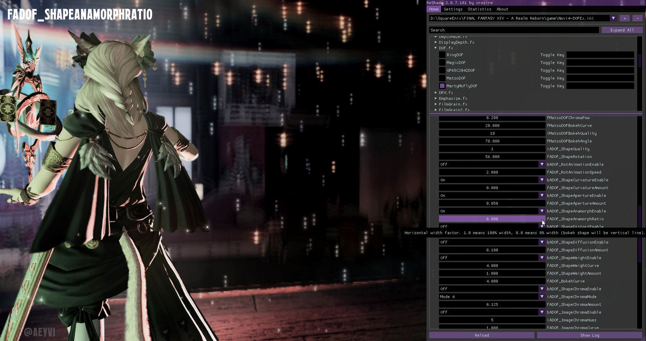
Task: Open the bADOF_ShapeWeightEnable dropdown
Action: point(492,258)
